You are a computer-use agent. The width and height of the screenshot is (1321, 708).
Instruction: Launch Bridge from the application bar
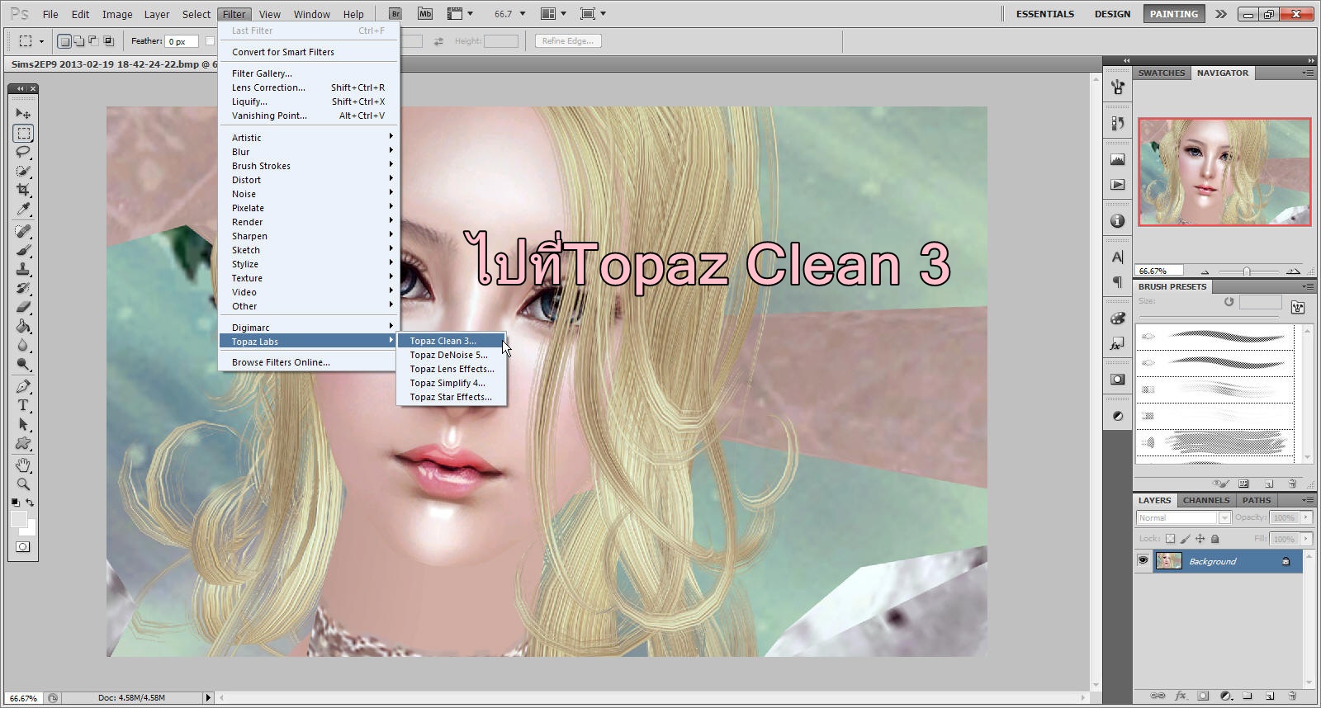395,14
